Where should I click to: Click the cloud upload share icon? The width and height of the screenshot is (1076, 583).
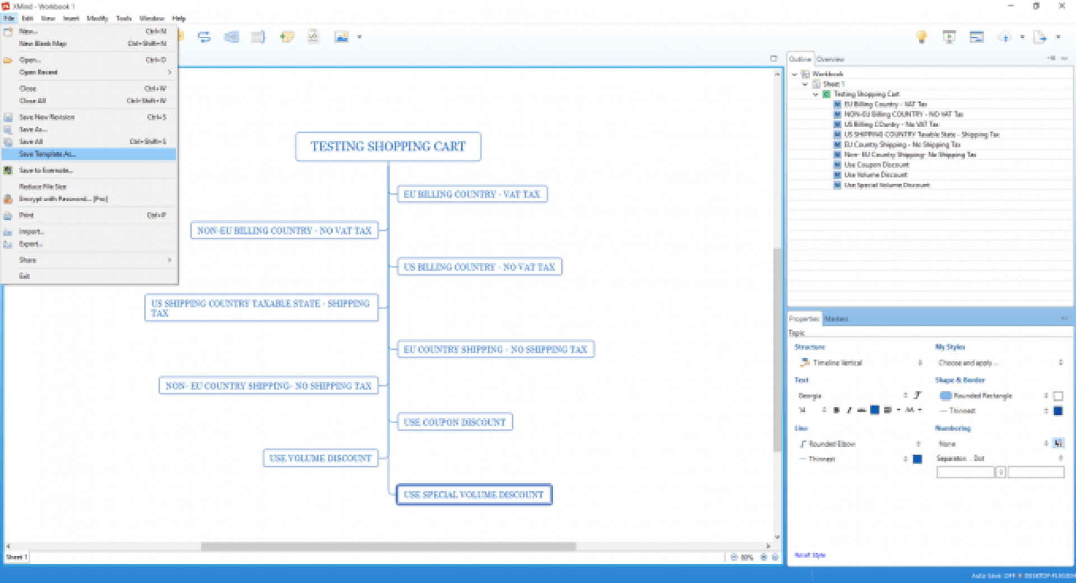1004,37
